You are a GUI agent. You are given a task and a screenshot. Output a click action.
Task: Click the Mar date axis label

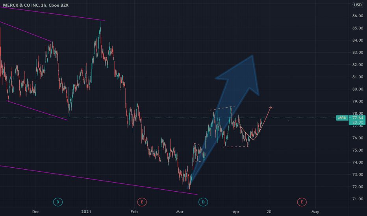(180, 212)
